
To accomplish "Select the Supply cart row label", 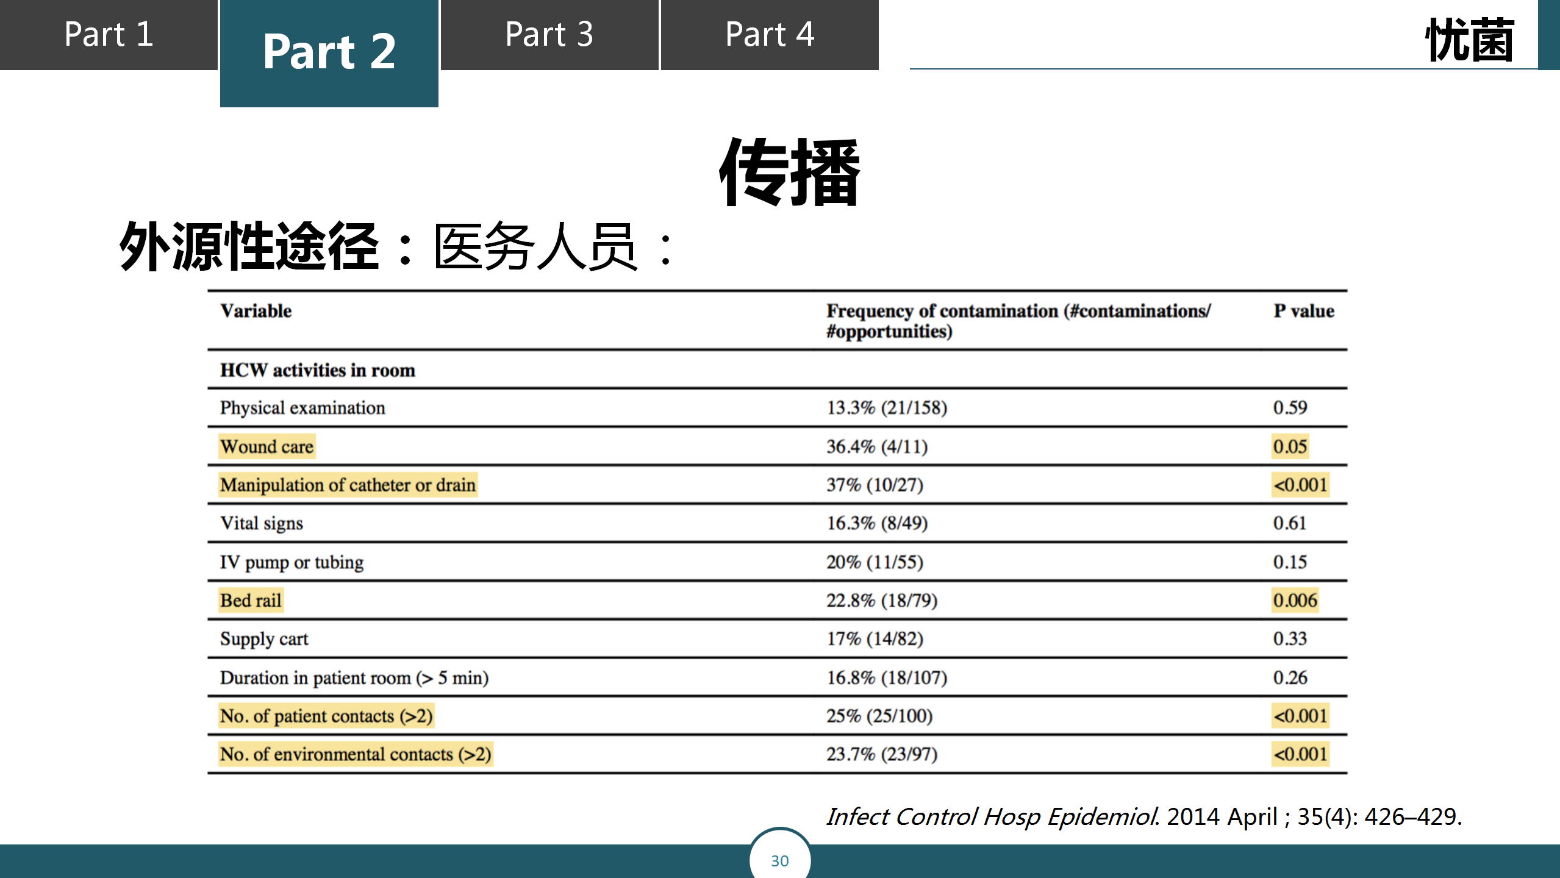I will [x=264, y=639].
